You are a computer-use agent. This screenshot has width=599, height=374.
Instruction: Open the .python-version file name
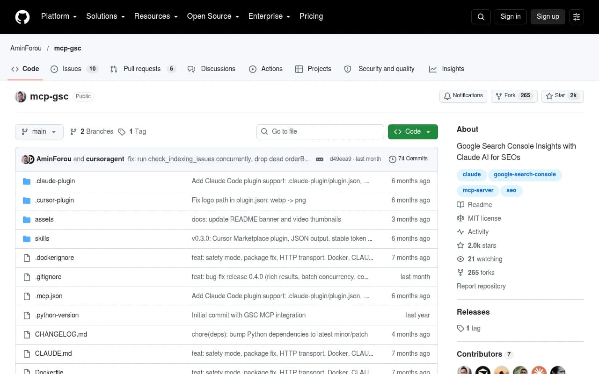(x=57, y=315)
